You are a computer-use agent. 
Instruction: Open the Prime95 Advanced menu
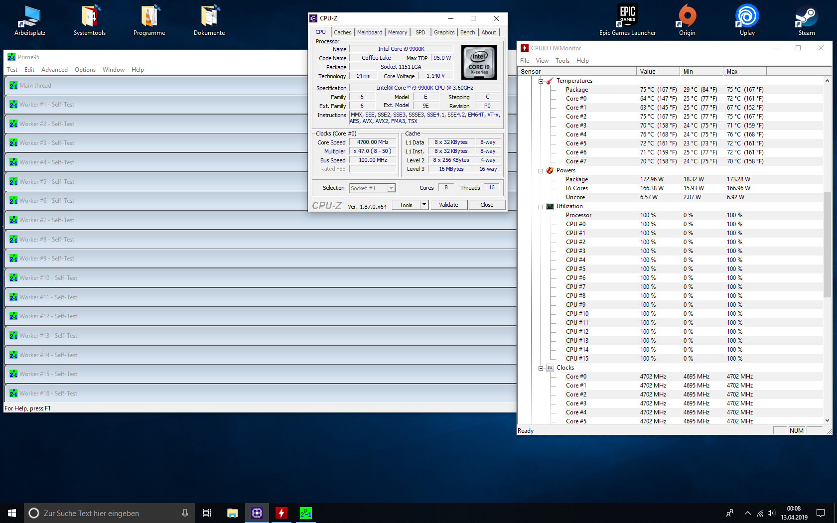[54, 70]
